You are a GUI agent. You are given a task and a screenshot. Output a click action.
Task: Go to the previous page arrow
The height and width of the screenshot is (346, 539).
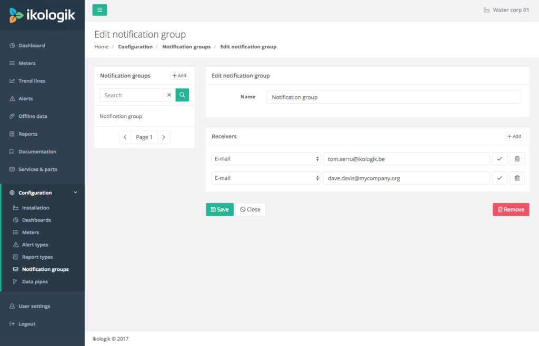[x=125, y=137]
